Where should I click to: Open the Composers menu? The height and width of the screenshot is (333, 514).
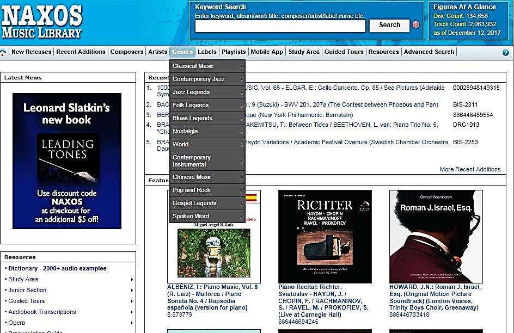click(x=126, y=52)
